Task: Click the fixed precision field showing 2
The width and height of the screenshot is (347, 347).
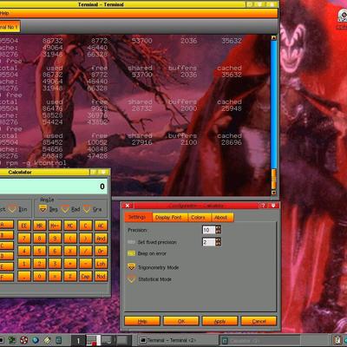Action: pyautogui.click(x=209, y=242)
